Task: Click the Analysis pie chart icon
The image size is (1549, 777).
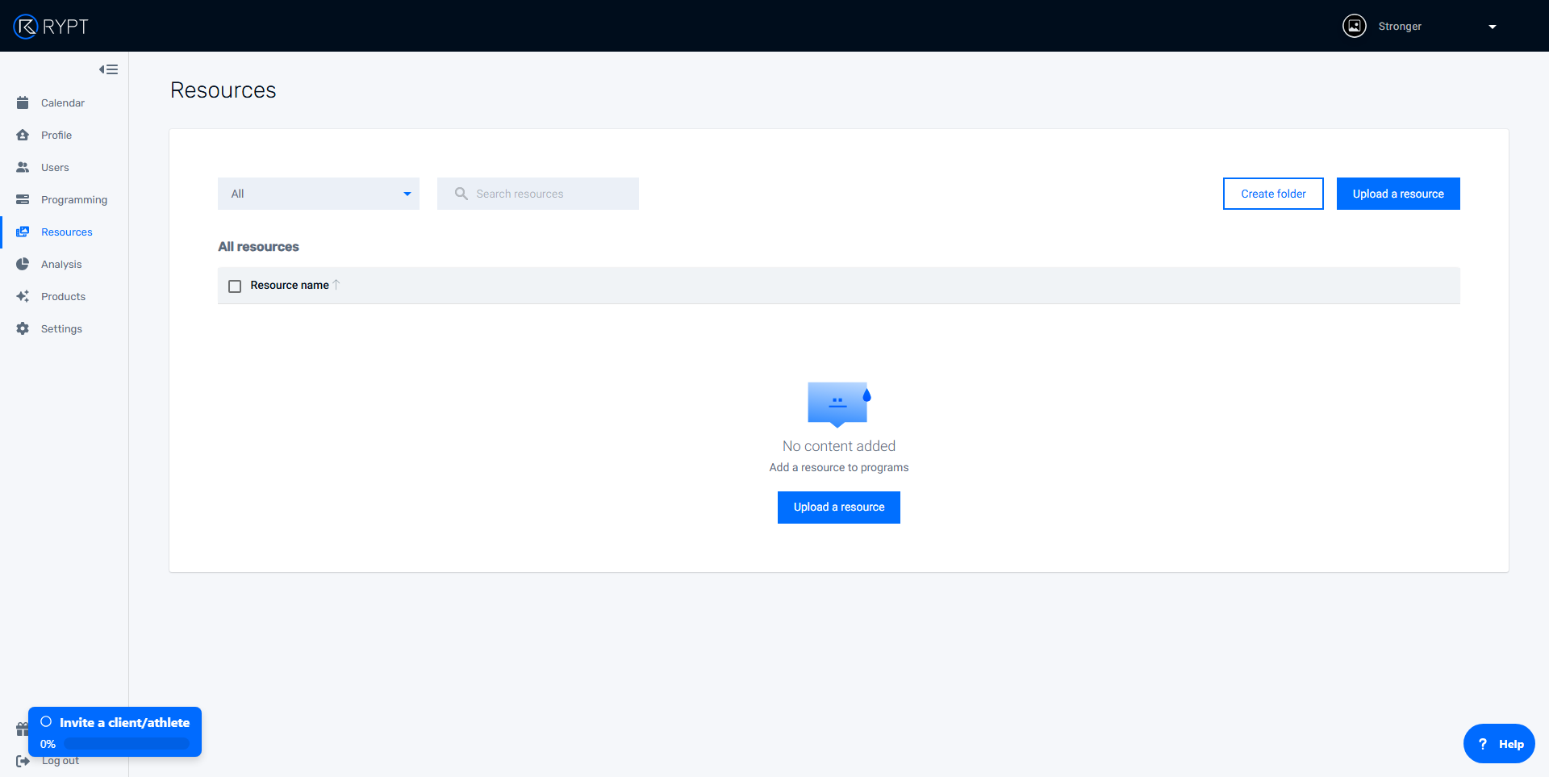Action: click(x=23, y=264)
